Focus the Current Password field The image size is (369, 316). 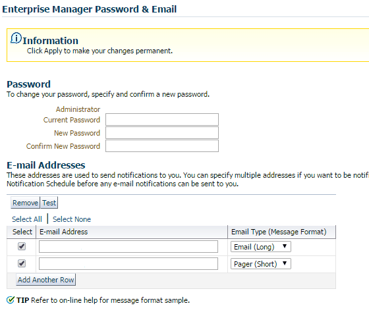point(162,119)
